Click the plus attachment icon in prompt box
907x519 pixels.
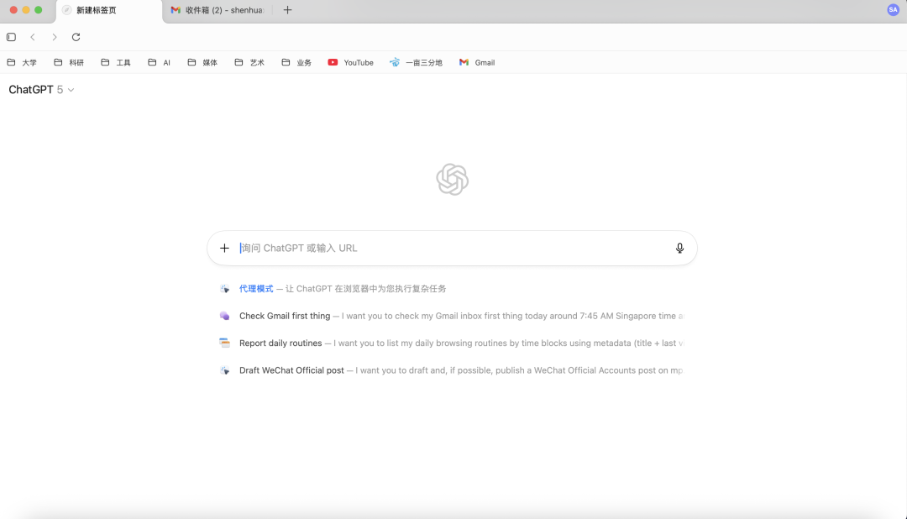tap(224, 249)
